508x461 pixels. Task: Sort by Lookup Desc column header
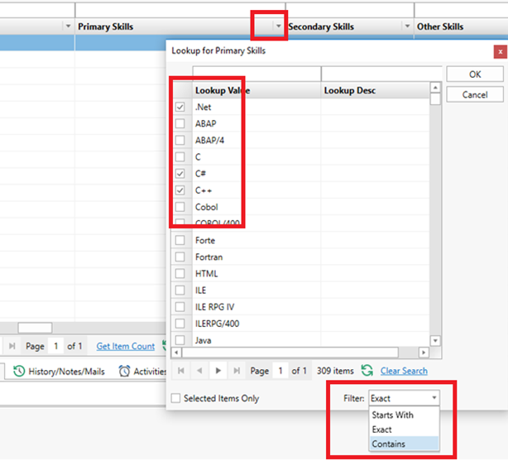coord(376,90)
